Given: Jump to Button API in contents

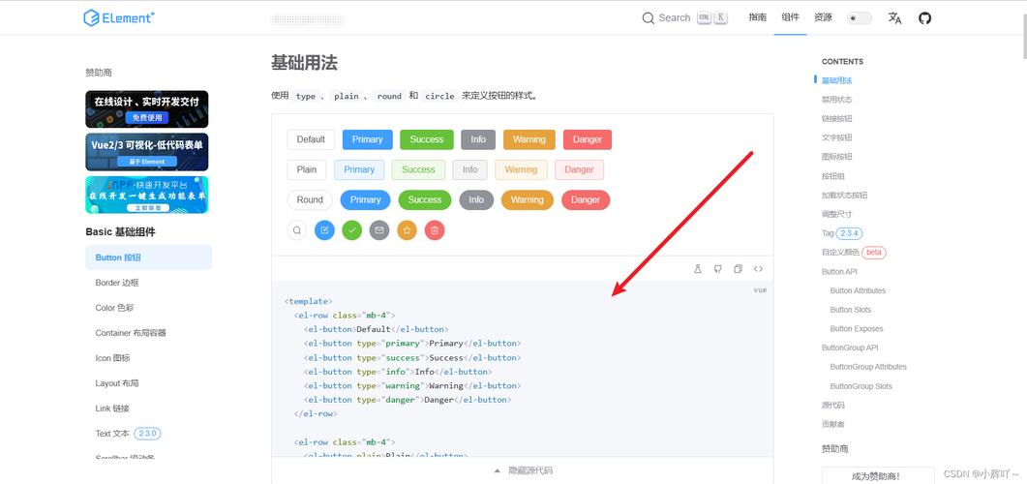Looking at the screenshot, I should [x=839, y=271].
